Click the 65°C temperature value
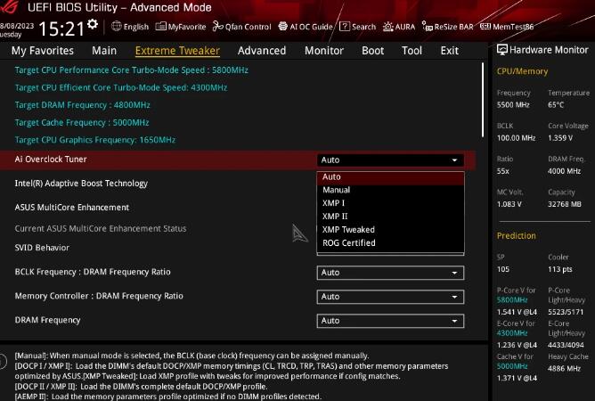This screenshot has width=595, height=401. tap(556, 105)
